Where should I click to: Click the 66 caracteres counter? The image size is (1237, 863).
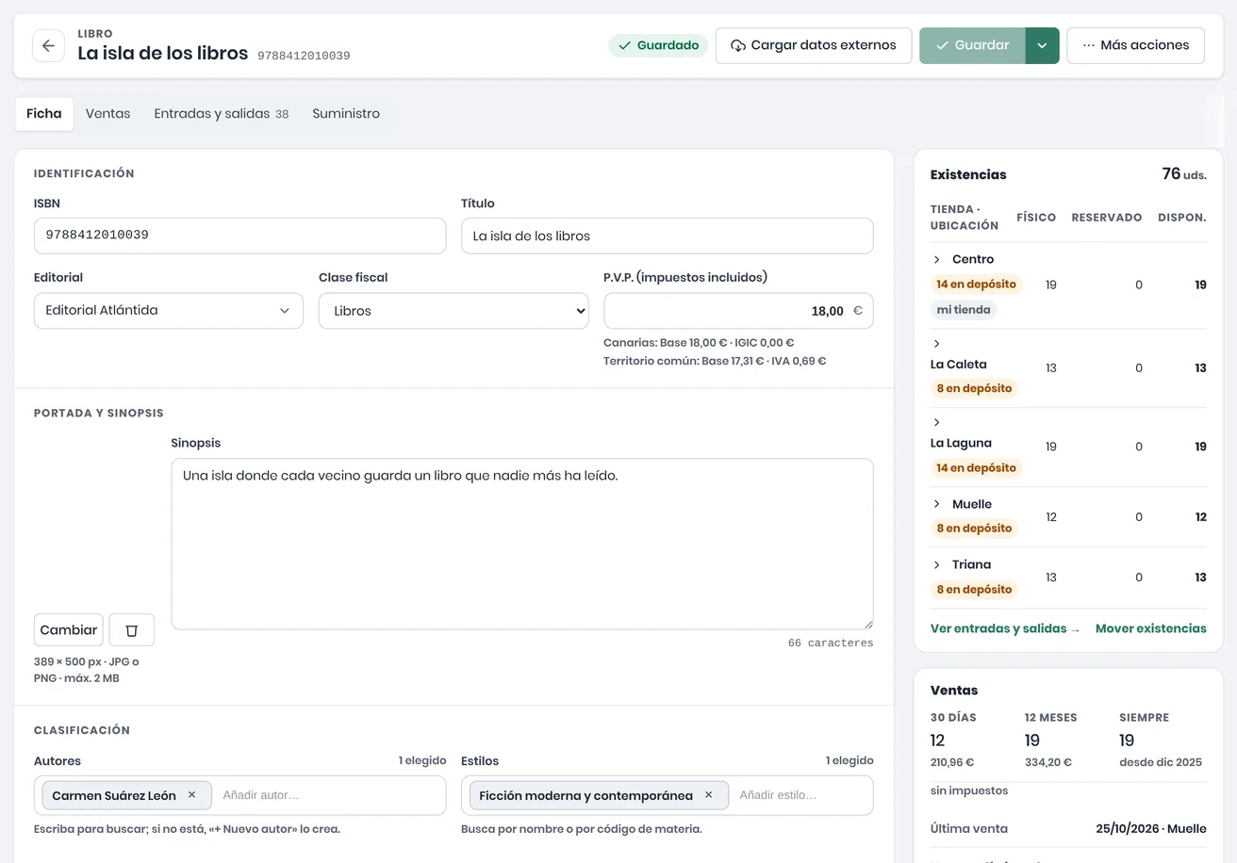tap(831, 643)
